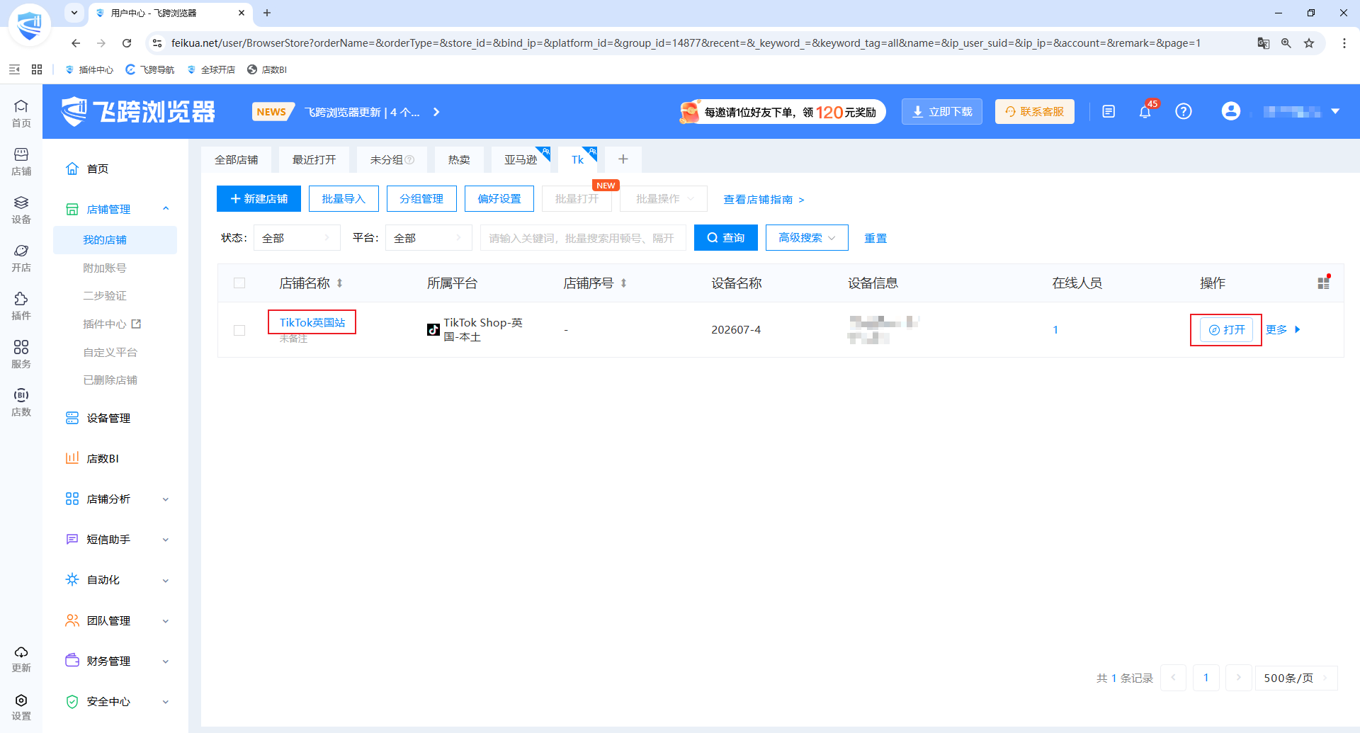This screenshot has height=733, width=1360.
Task: Open the 设备 icon in left rail
Action: coord(21,210)
